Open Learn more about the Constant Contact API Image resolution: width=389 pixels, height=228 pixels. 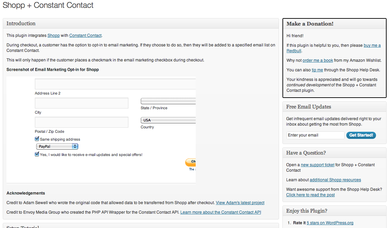(221, 212)
